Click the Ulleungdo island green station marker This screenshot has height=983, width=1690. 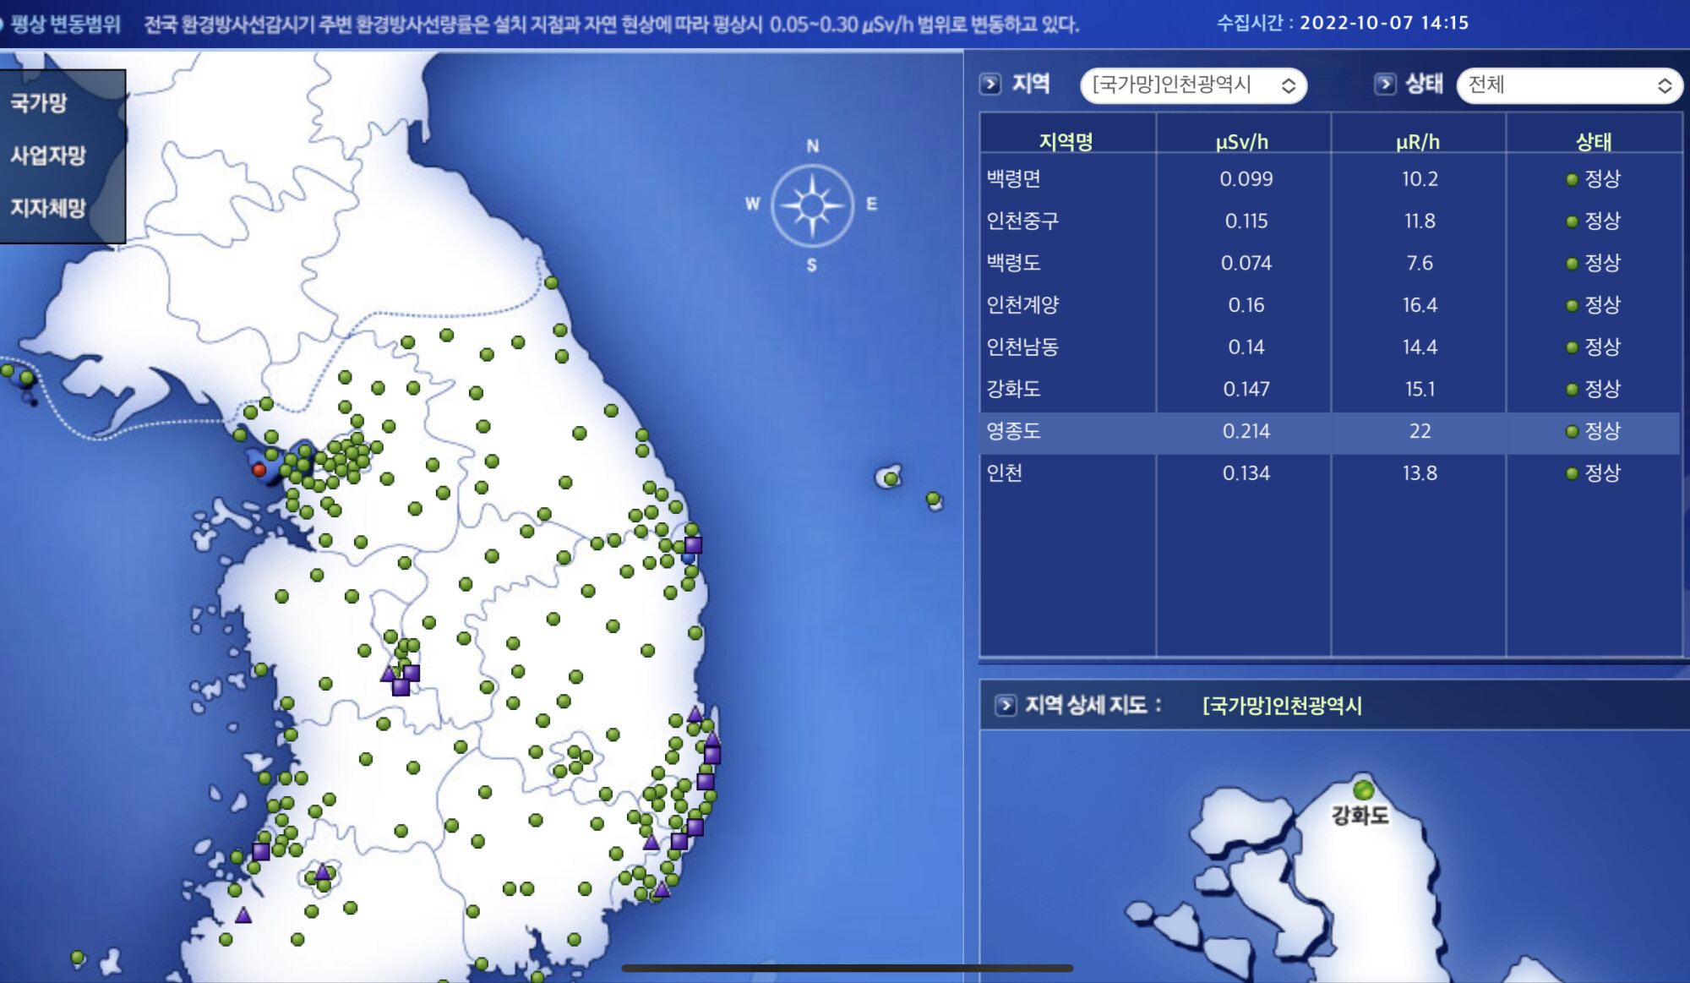click(891, 479)
